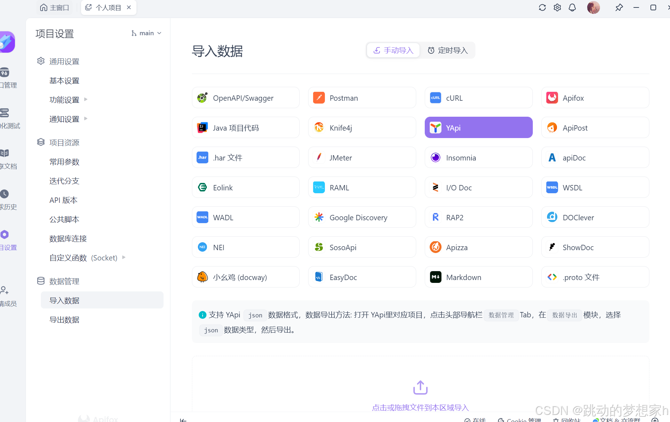This screenshot has height=422, width=670.
Task: Click the user avatar picture
Action: 594,7
